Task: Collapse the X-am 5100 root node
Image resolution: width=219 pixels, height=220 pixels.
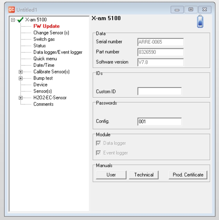Action: coord(13,20)
